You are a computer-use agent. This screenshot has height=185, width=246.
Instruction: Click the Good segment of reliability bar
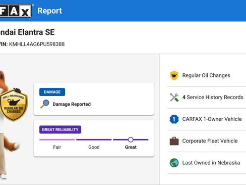pos(94,140)
